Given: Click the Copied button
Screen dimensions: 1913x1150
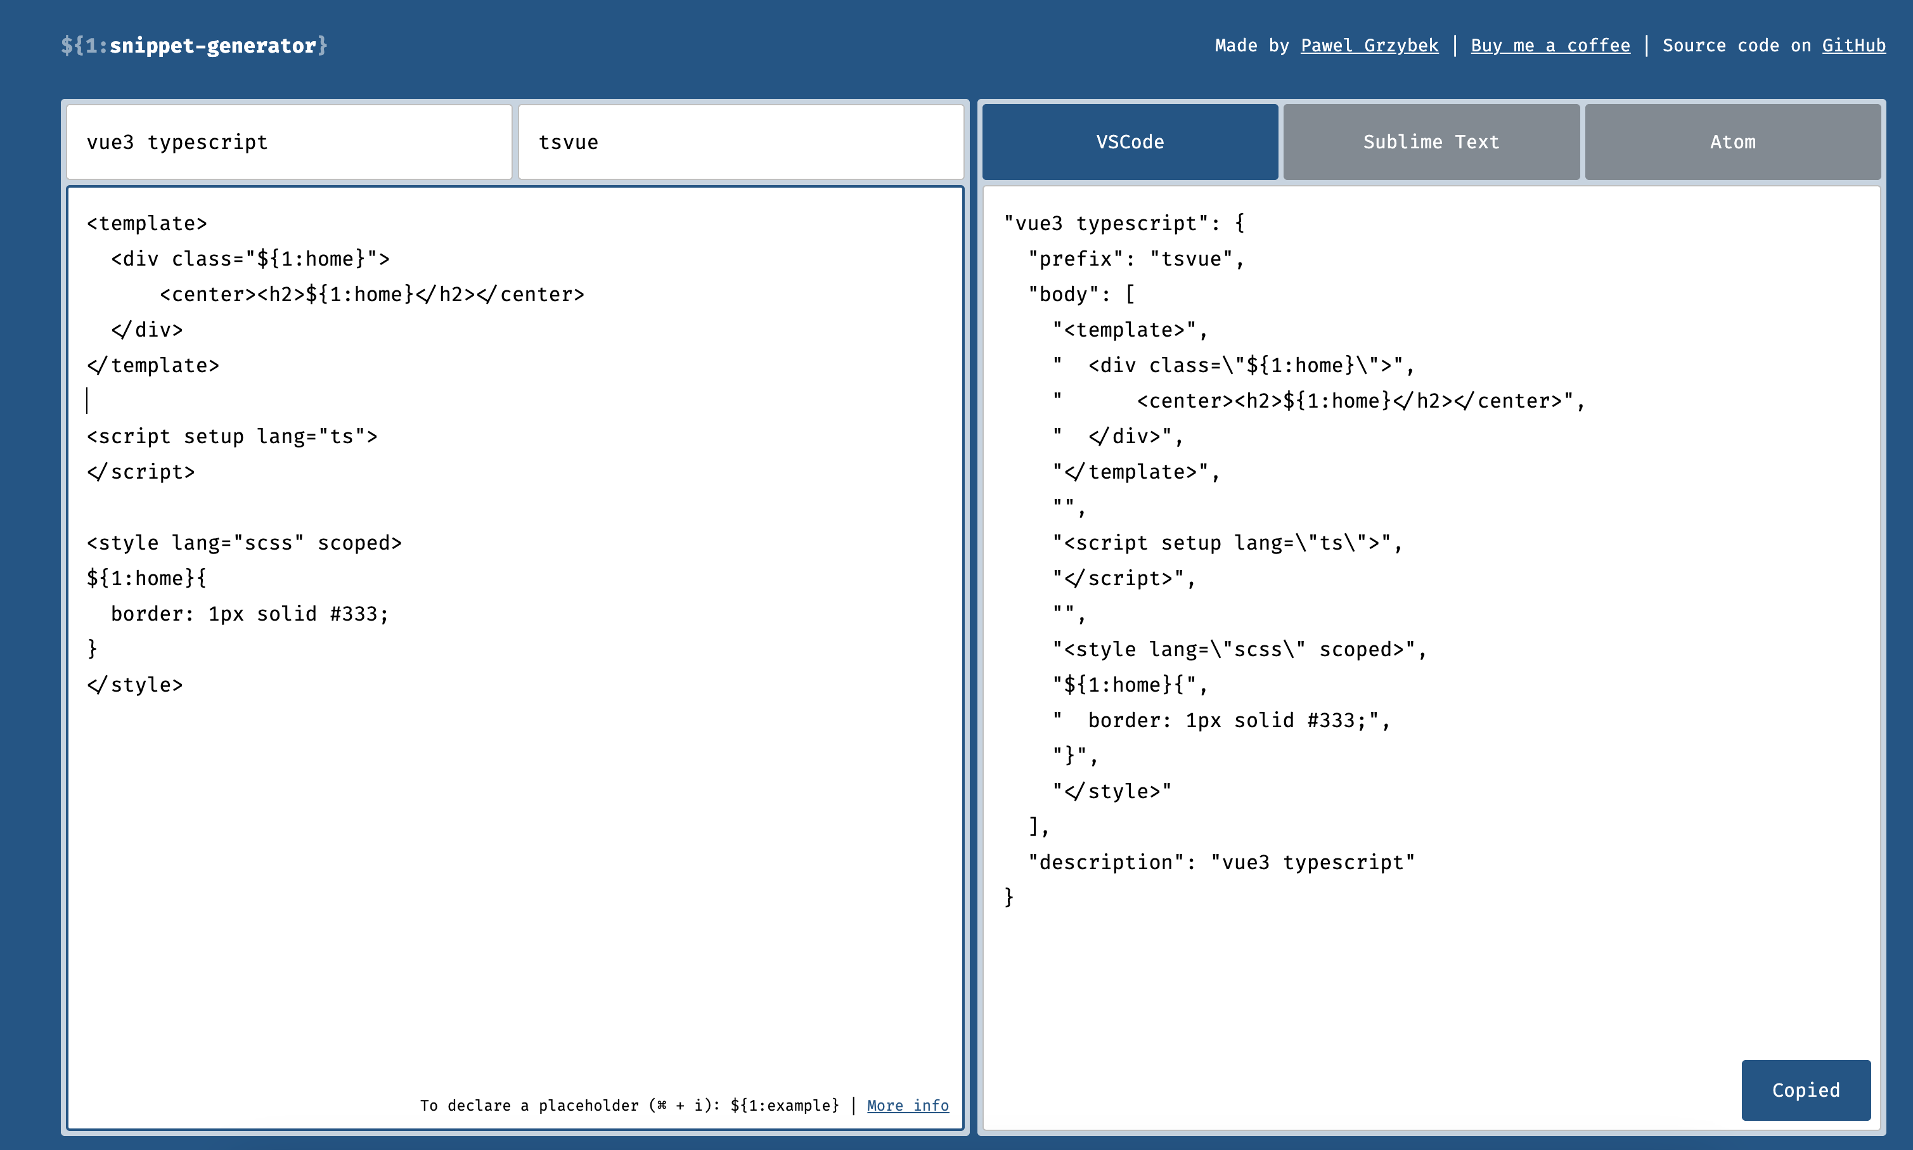Looking at the screenshot, I should click(1805, 1090).
